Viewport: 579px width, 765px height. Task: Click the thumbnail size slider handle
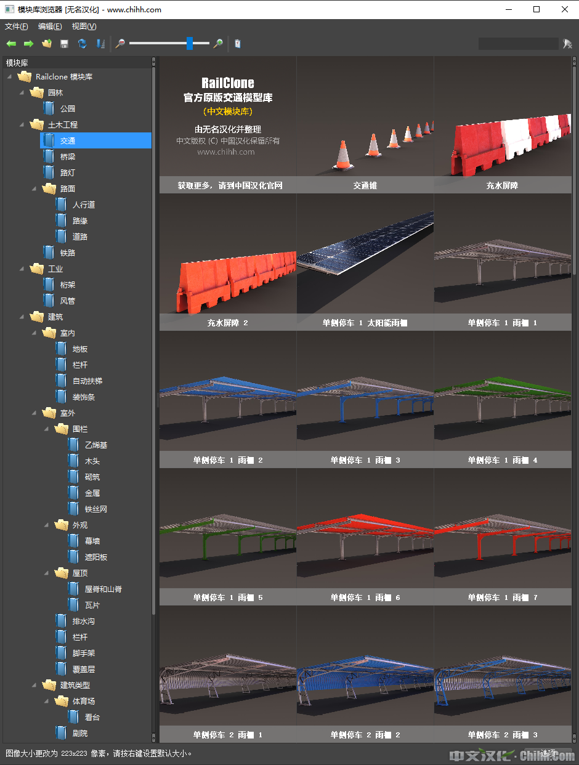point(190,43)
